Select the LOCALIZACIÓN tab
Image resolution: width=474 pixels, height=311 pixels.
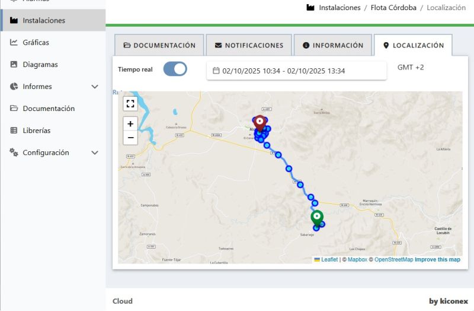coord(413,46)
